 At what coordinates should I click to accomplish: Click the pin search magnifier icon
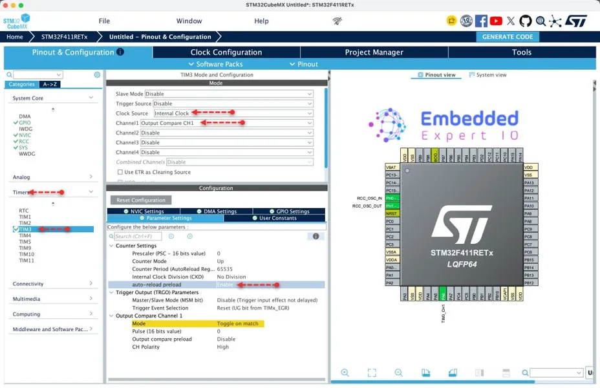(x=525, y=372)
